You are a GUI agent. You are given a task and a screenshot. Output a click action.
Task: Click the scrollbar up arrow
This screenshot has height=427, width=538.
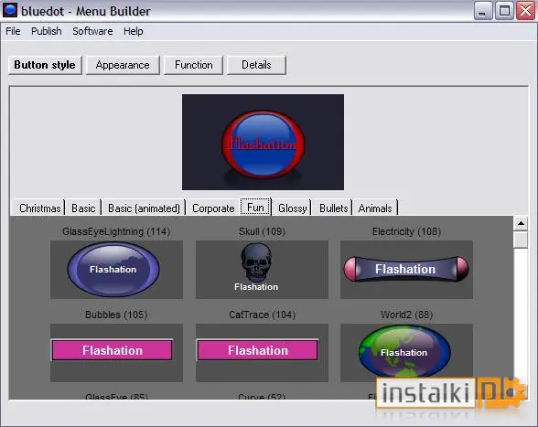(521, 224)
